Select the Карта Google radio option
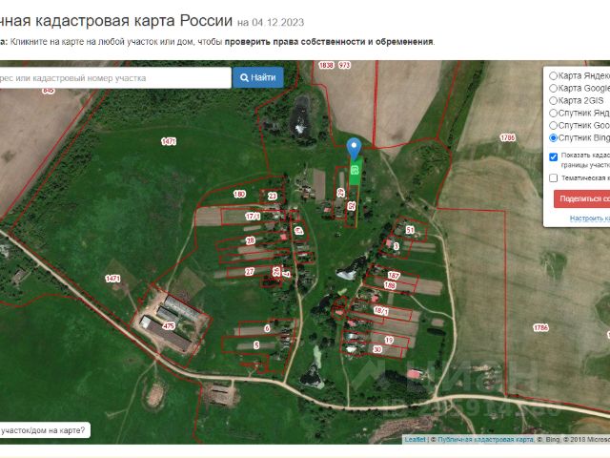 (554, 88)
